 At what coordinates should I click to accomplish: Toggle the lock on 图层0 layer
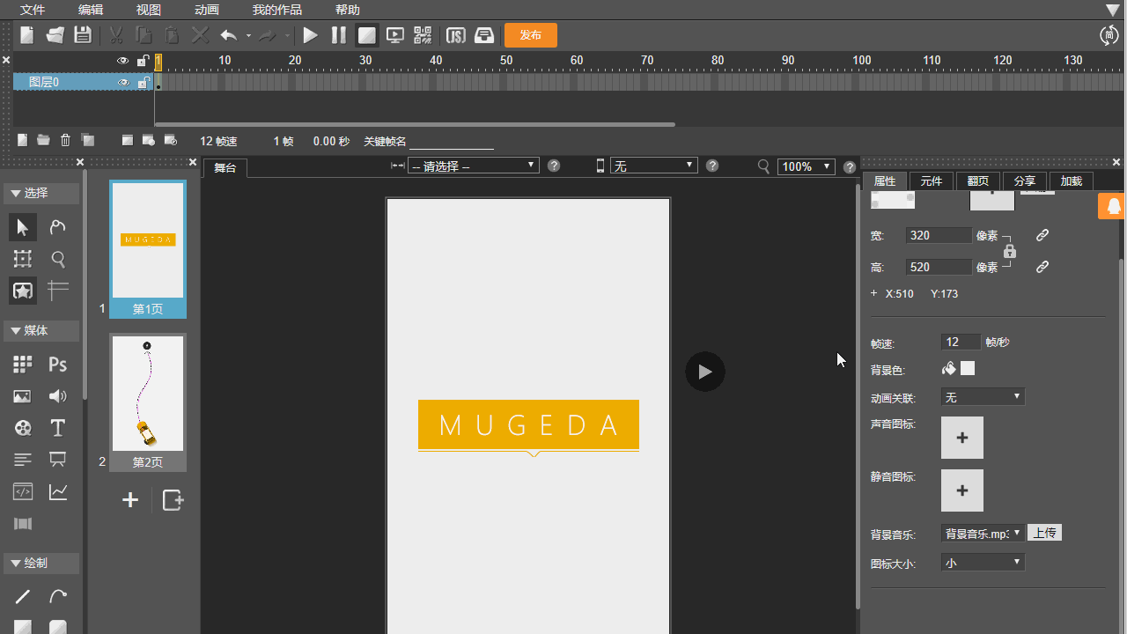(x=143, y=83)
